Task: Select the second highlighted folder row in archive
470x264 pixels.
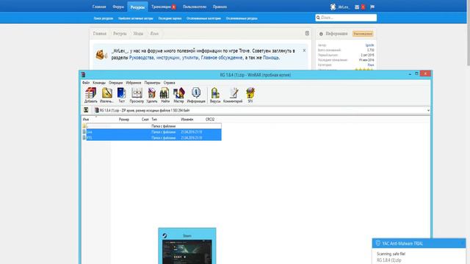Action: click(152, 138)
